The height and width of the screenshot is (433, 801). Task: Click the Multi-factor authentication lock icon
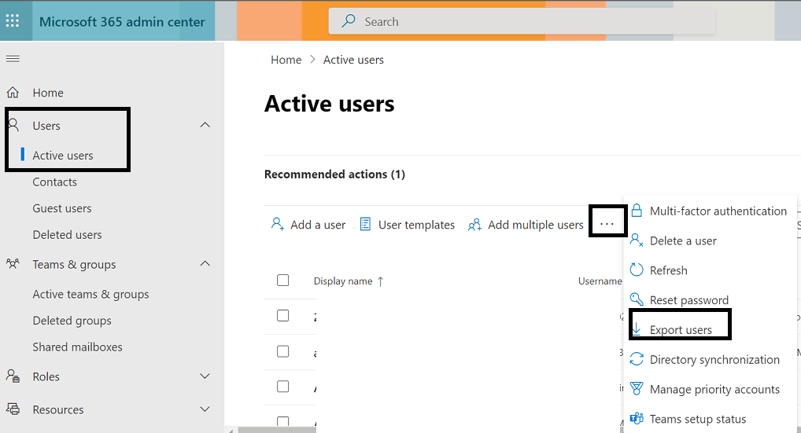coord(637,210)
